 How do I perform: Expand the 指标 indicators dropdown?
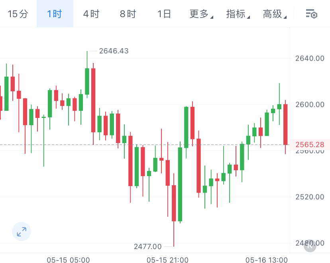click(x=238, y=14)
